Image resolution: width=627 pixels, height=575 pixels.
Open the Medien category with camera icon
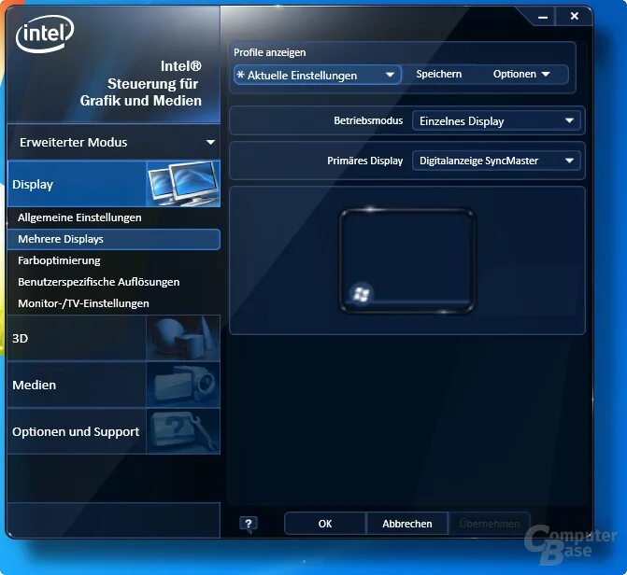(x=114, y=385)
